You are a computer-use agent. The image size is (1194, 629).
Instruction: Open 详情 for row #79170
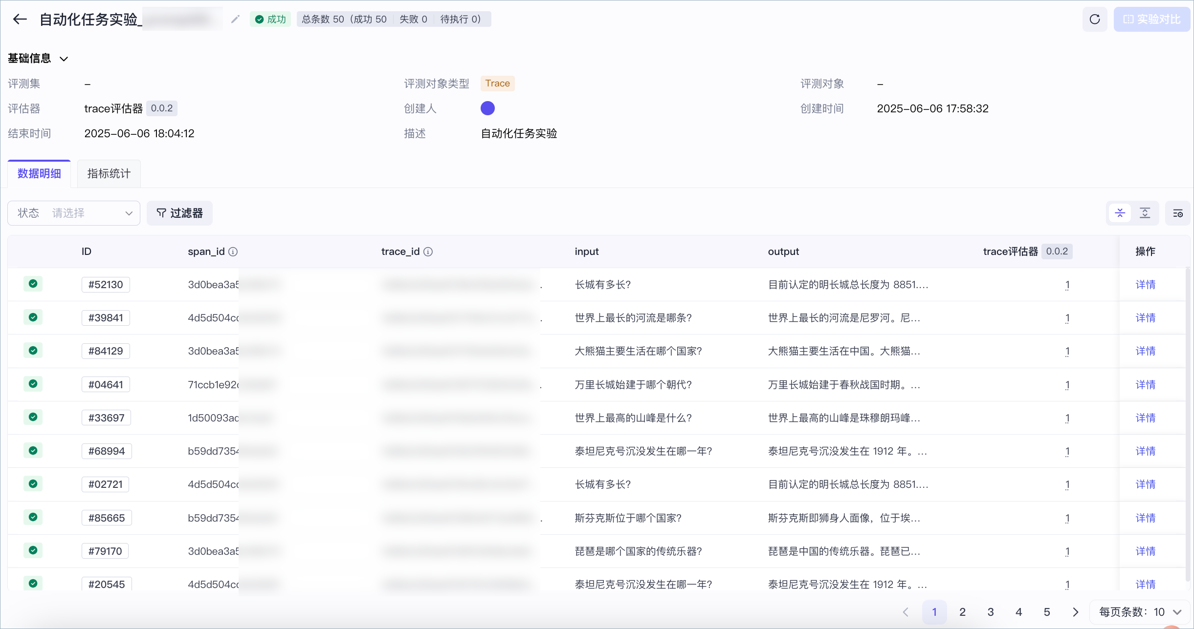pyautogui.click(x=1145, y=551)
